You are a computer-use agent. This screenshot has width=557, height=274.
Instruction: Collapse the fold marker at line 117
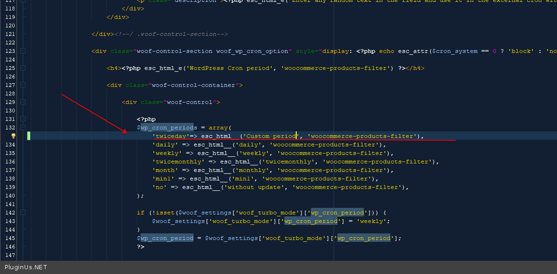point(23,2)
